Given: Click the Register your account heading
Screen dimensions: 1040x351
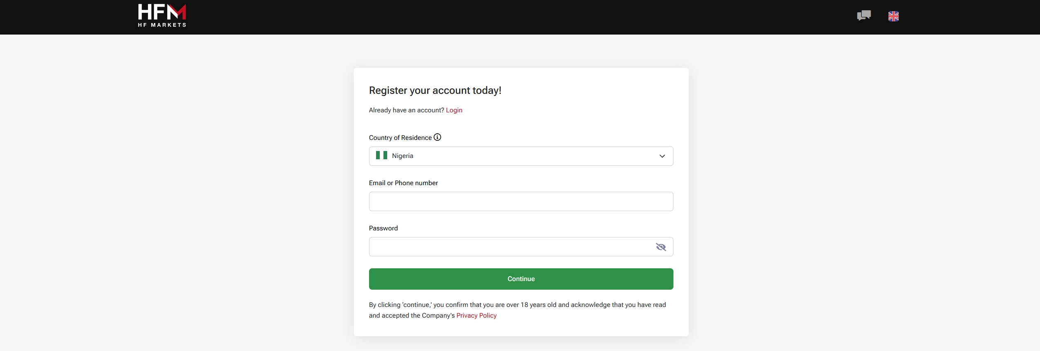Looking at the screenshot, I should pos(435,90).
